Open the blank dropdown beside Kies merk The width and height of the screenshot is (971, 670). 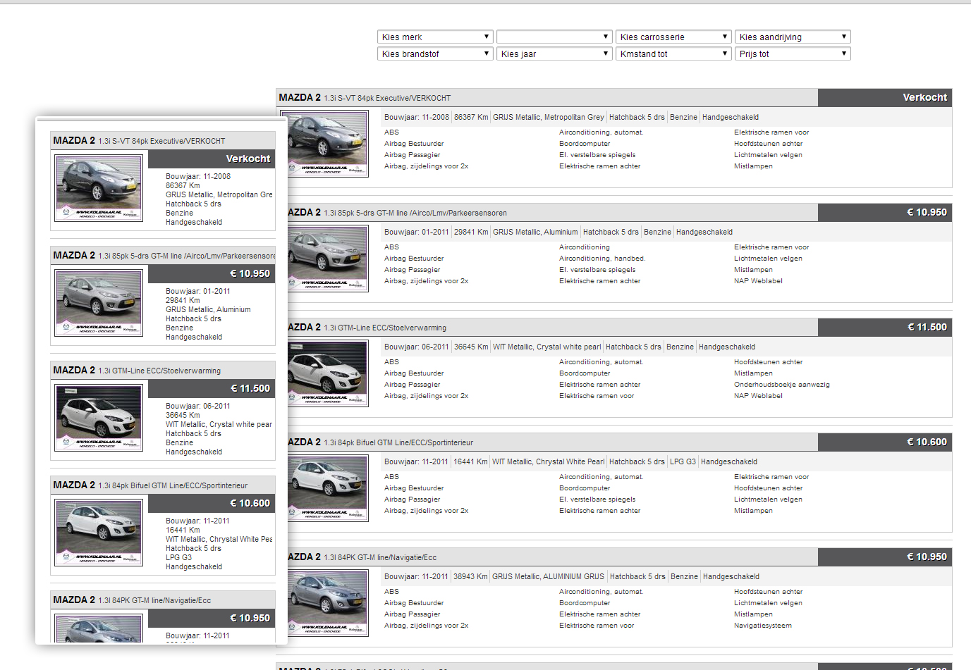point(554,37)
